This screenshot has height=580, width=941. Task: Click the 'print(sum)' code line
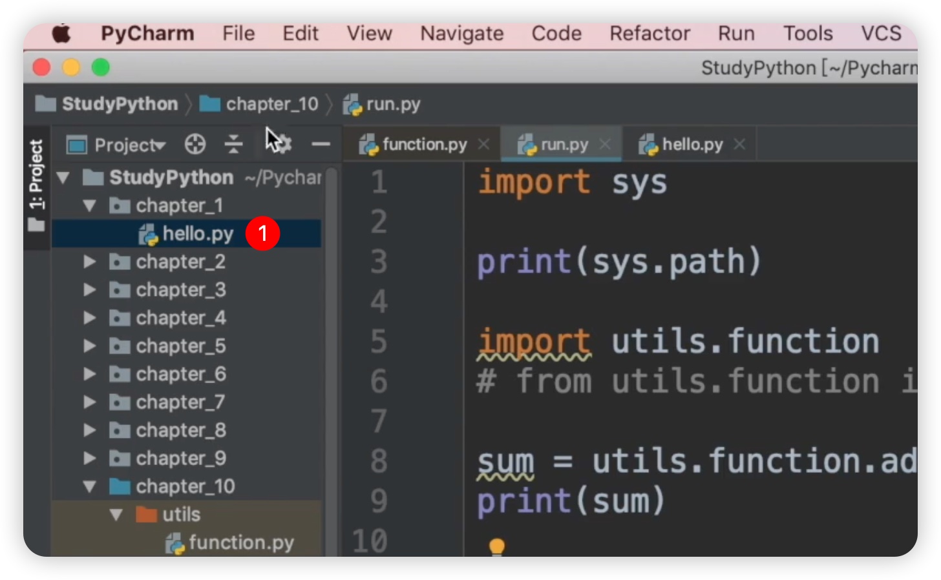(x=571, y=502)
